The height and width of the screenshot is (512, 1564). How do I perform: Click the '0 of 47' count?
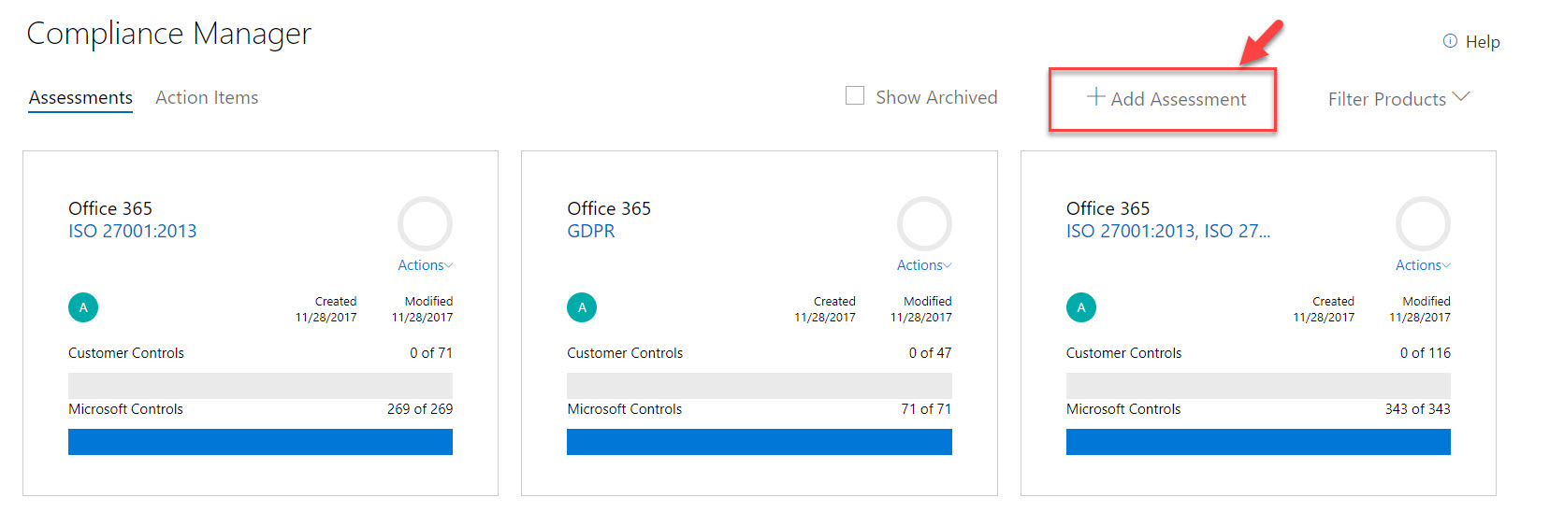click(x=930, y=353)
